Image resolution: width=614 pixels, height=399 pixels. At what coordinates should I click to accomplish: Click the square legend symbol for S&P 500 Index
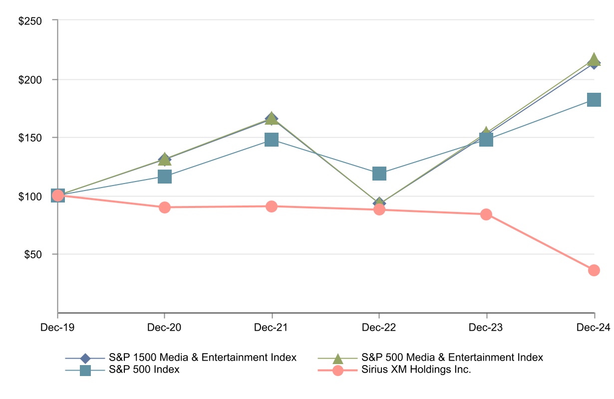point(85,371)
